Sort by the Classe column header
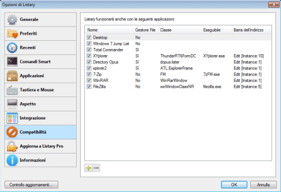Screen dimensions: 281x192 click(179, 30)
